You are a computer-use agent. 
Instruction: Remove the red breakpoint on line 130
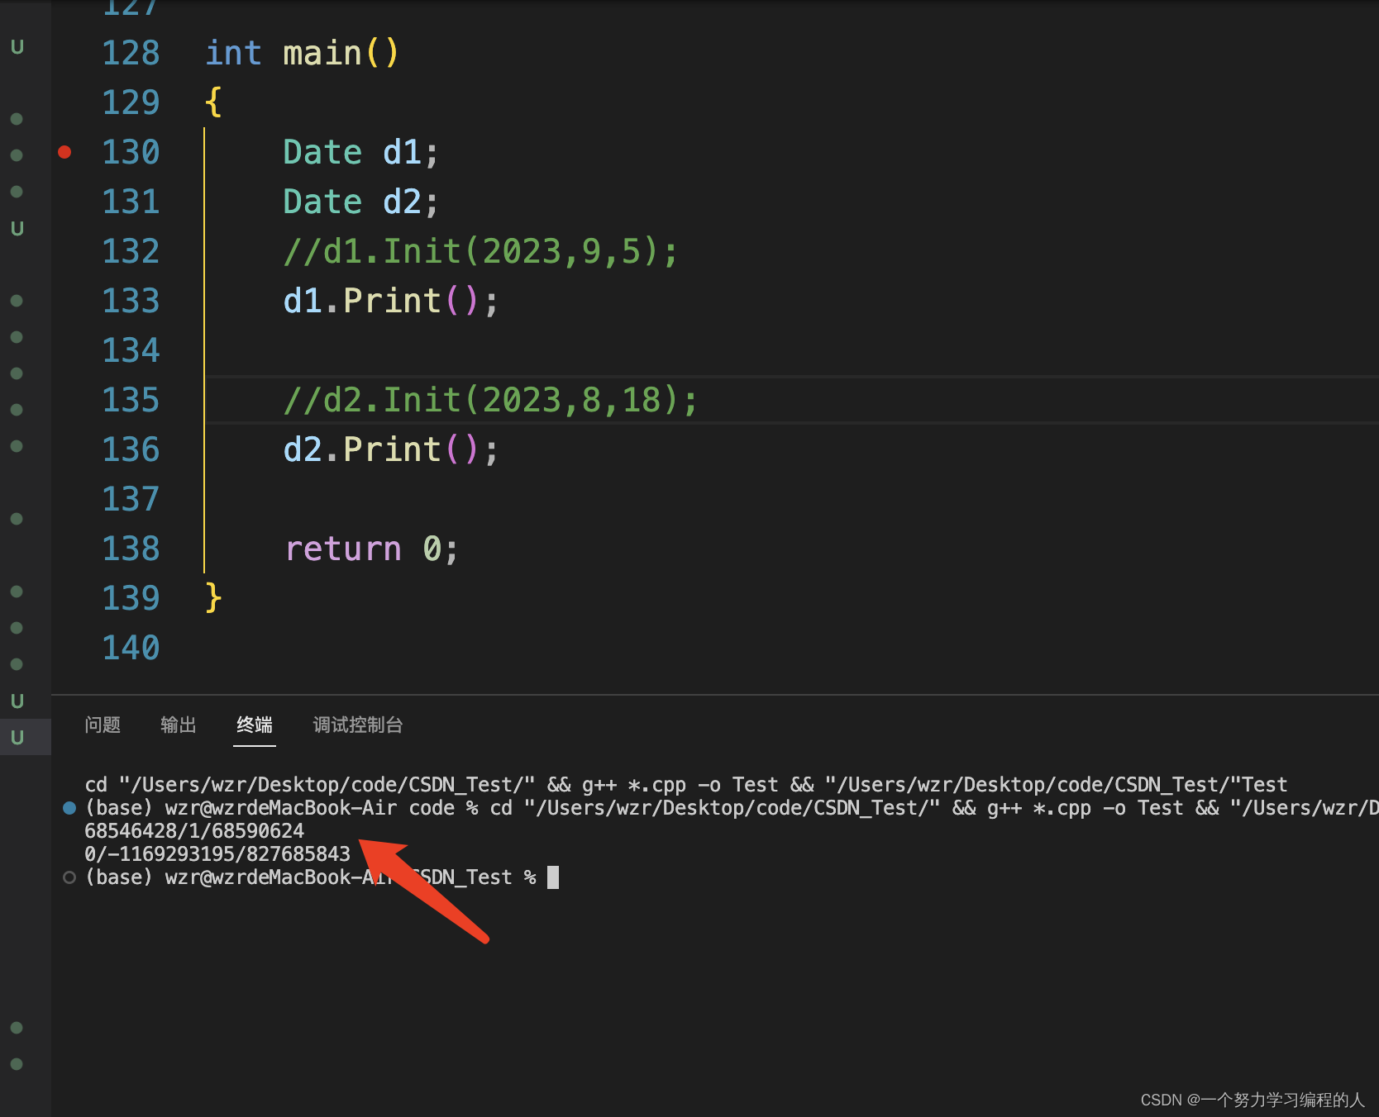pyautogui.click(x=64, y=152)
